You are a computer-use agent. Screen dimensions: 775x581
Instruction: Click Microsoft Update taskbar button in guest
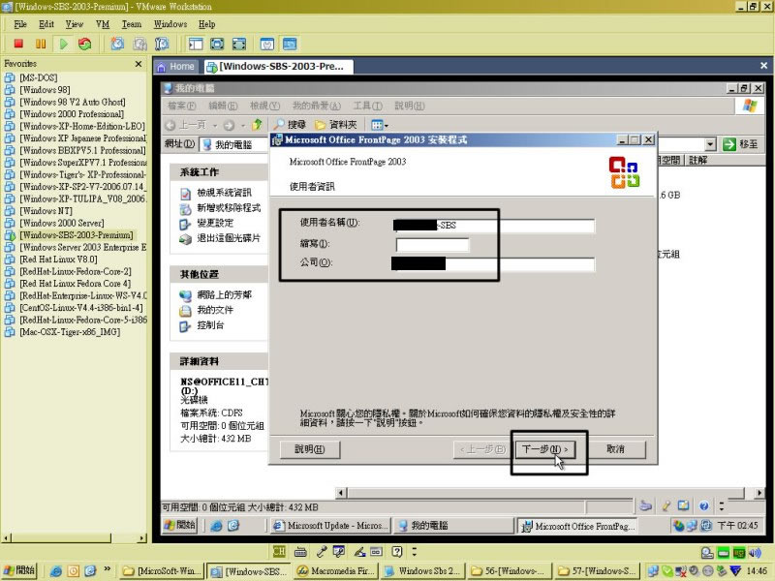click(x=330, y=526)
